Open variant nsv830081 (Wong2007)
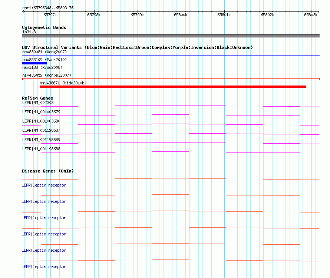The height and width of the screenshot is (278, 330). 44,52
